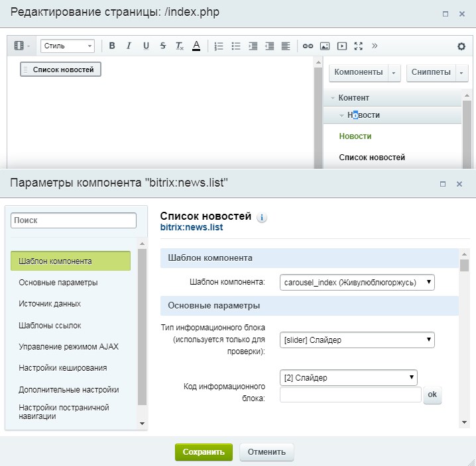This screenshot has width=476, height=466.
Task: Open Настройки кеширования section
Action: click(x=63, y=368)
